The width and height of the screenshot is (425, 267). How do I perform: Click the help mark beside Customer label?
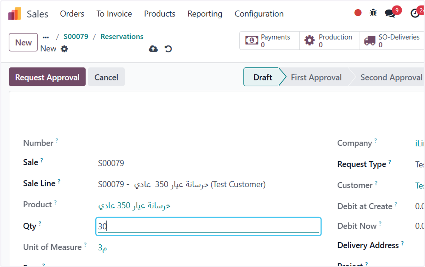pos(376,183)
